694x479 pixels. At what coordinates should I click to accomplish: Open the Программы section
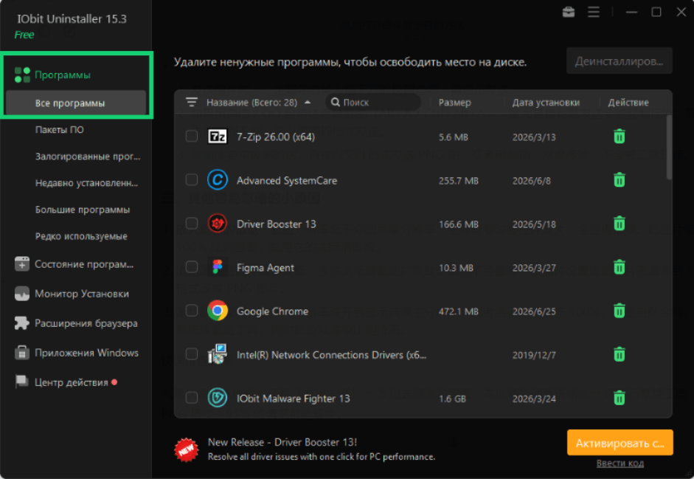click(x=63, y=75)
